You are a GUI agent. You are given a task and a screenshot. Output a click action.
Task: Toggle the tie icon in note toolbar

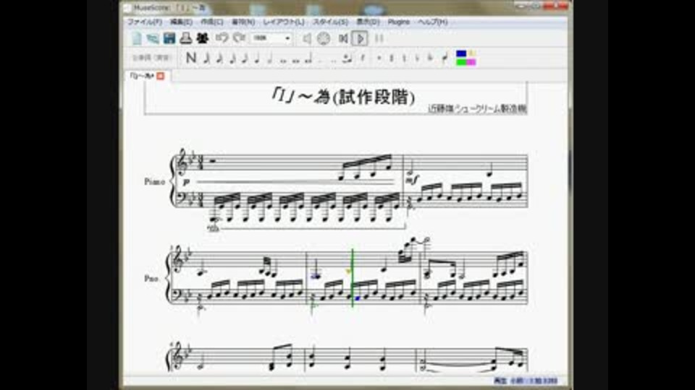click(x=347, y=58)
